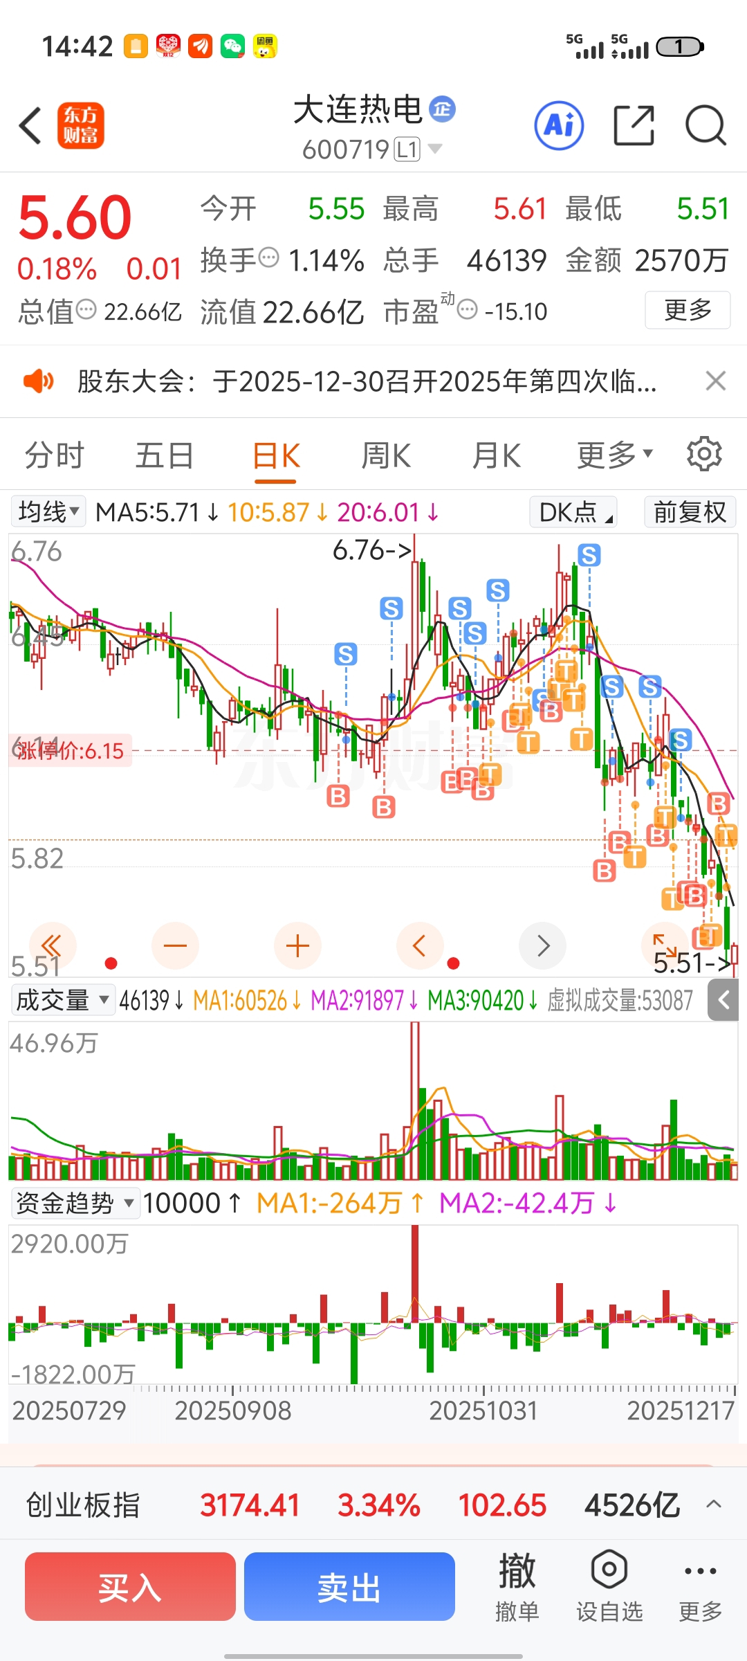747x1661 pixels.
Task: Tap the 总值 info smiley icon
Action: tap(86, 309)
